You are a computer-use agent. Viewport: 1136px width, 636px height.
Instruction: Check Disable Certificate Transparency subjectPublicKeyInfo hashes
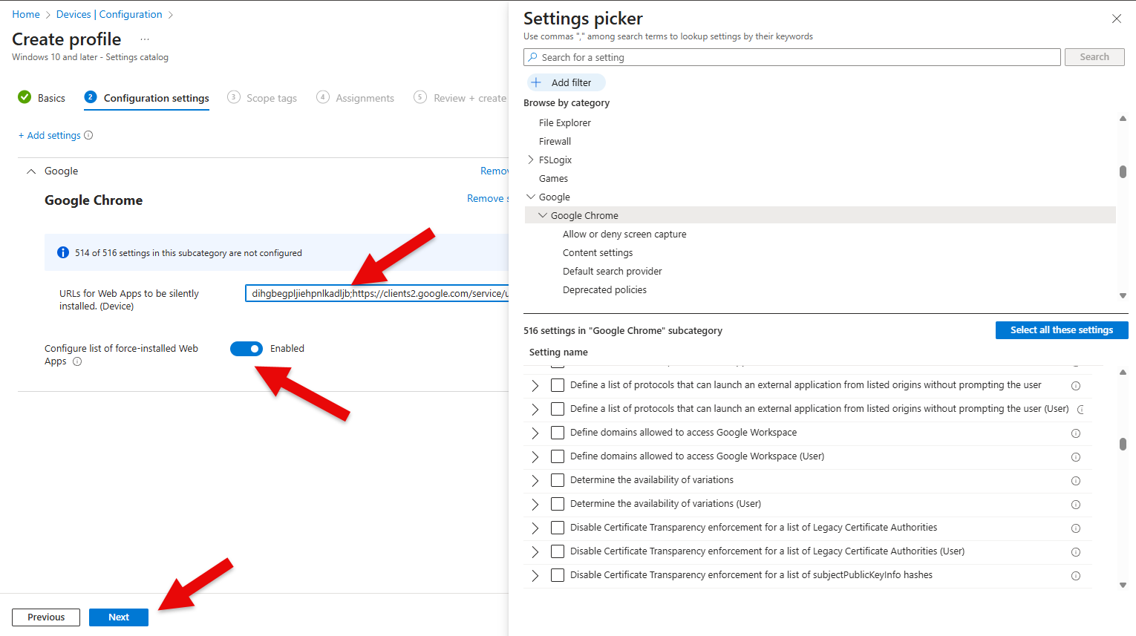coord(558,575)
